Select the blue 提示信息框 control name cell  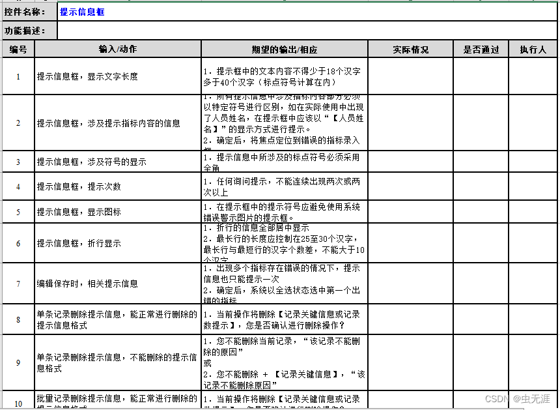coord(307,12)
